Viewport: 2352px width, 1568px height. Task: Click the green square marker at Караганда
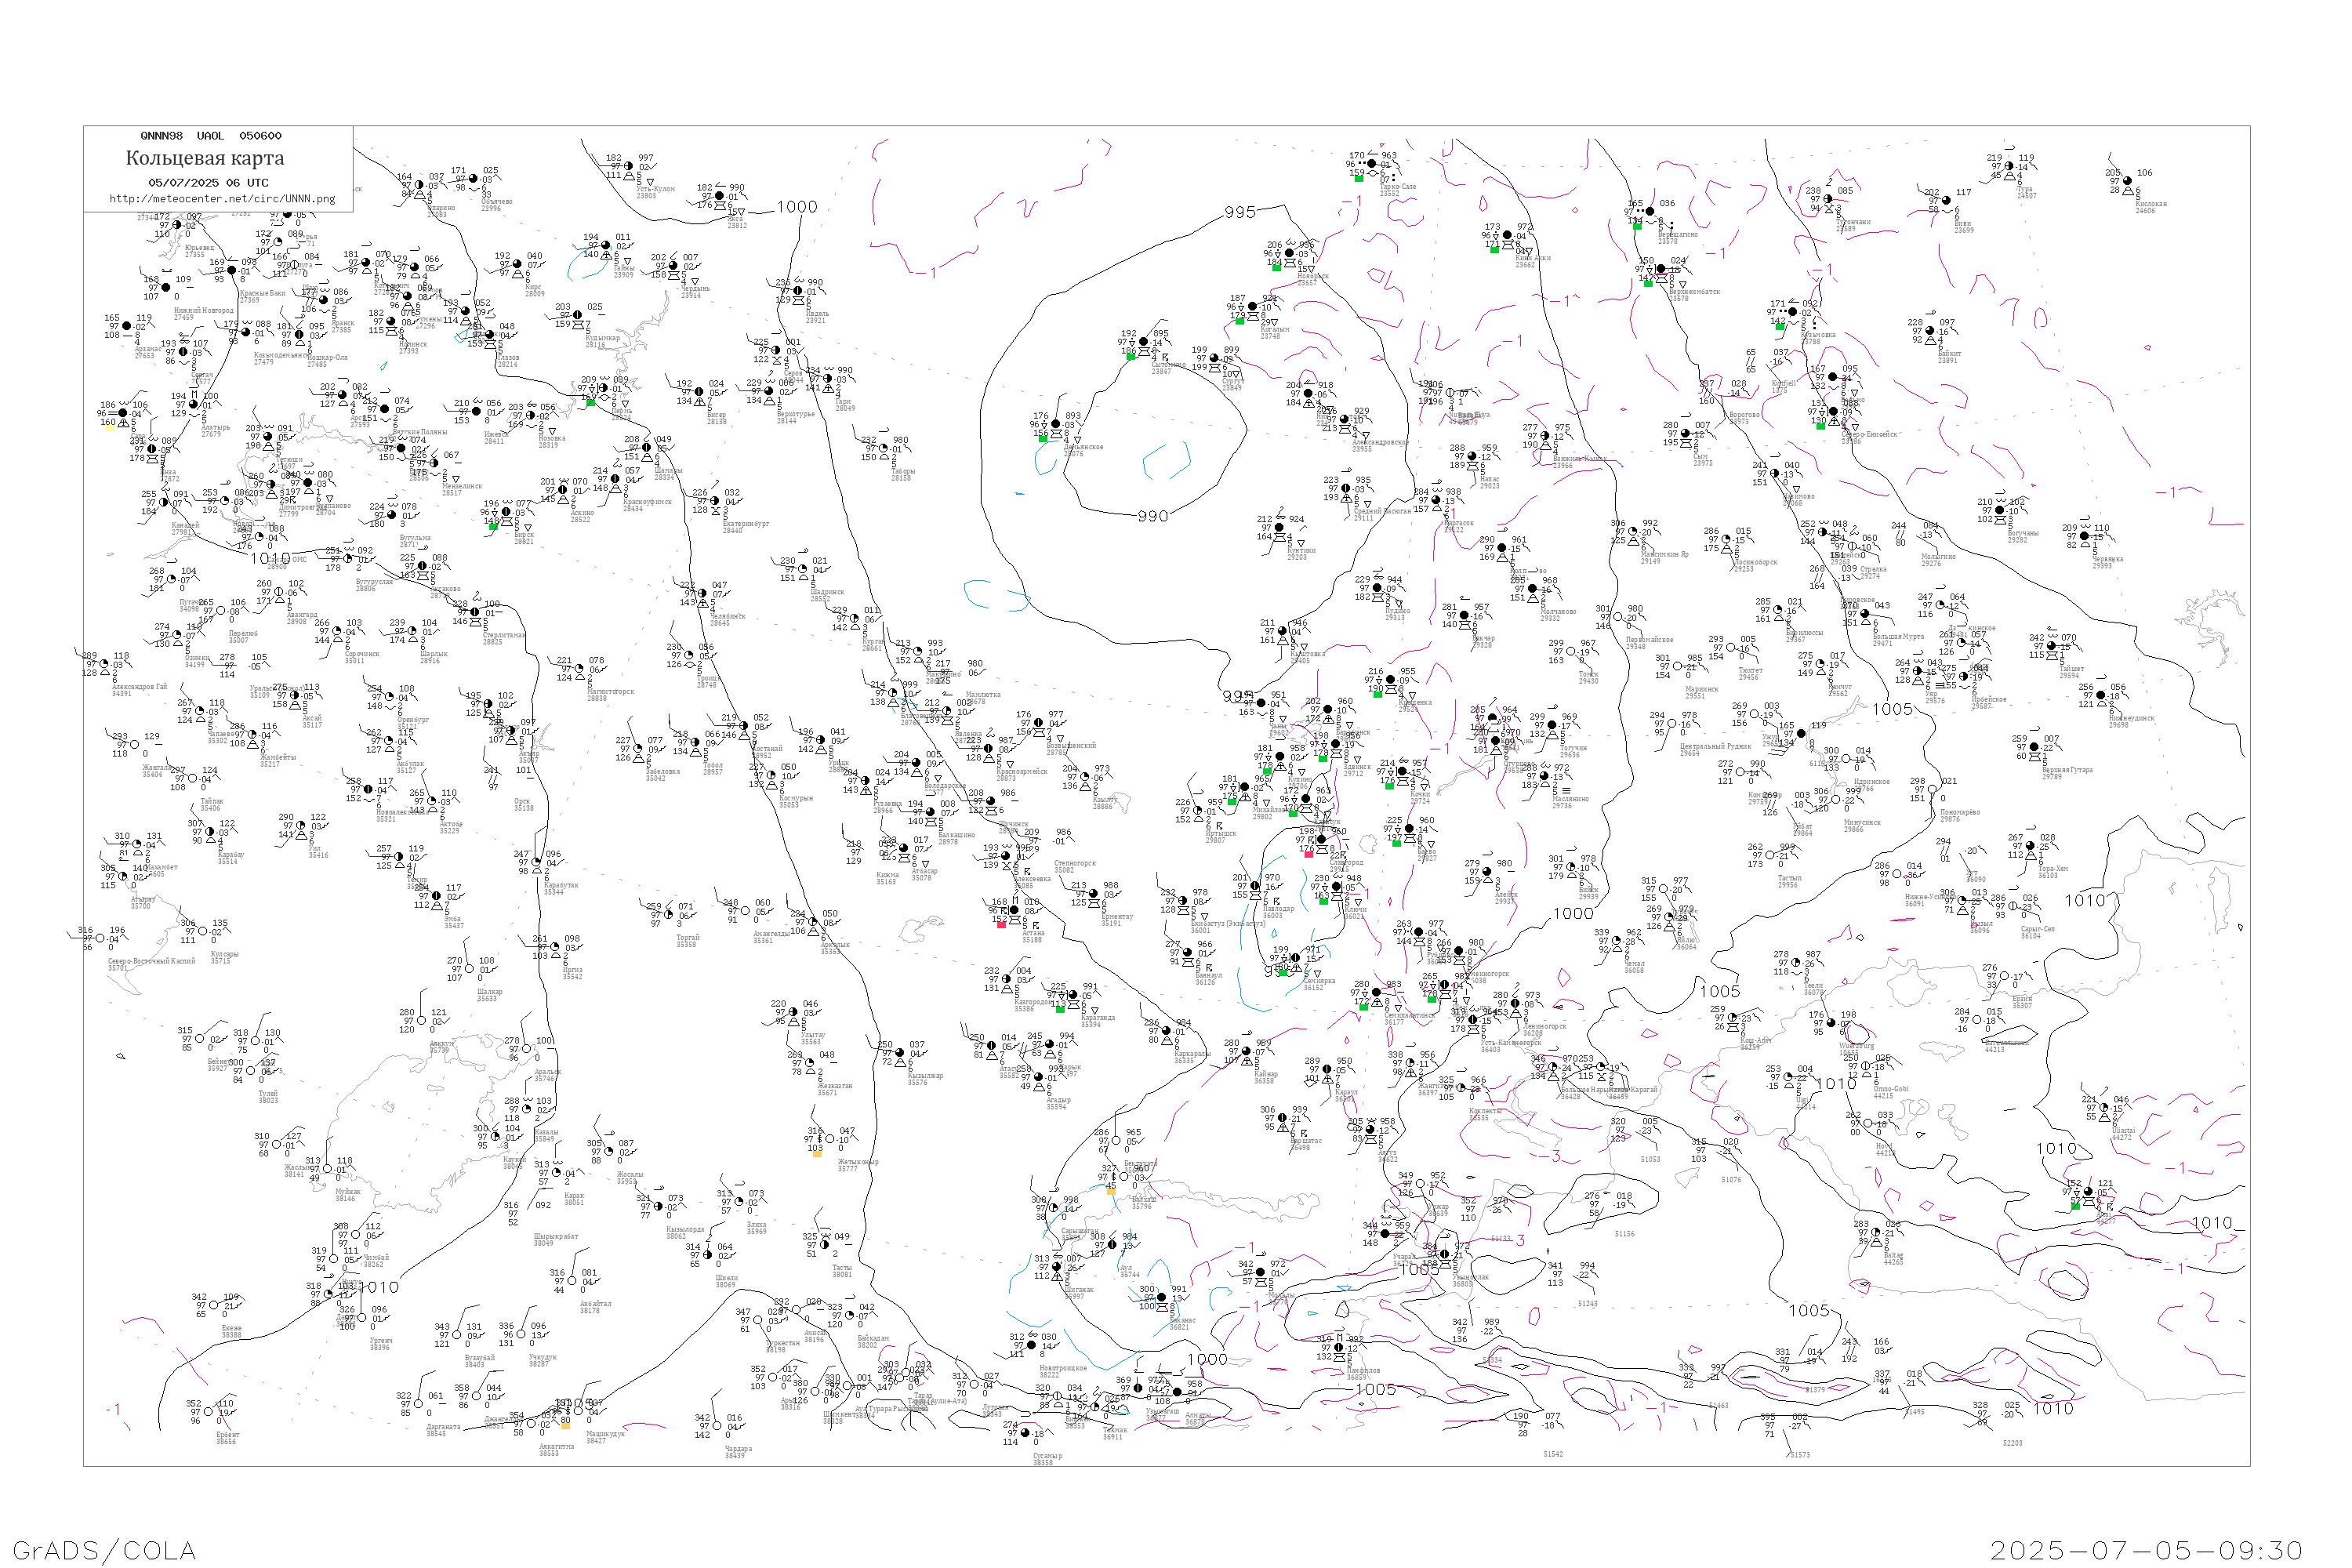tap(1060, 1009)
